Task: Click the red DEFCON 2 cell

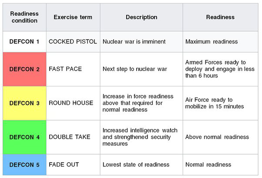Action: pos(24,69)
